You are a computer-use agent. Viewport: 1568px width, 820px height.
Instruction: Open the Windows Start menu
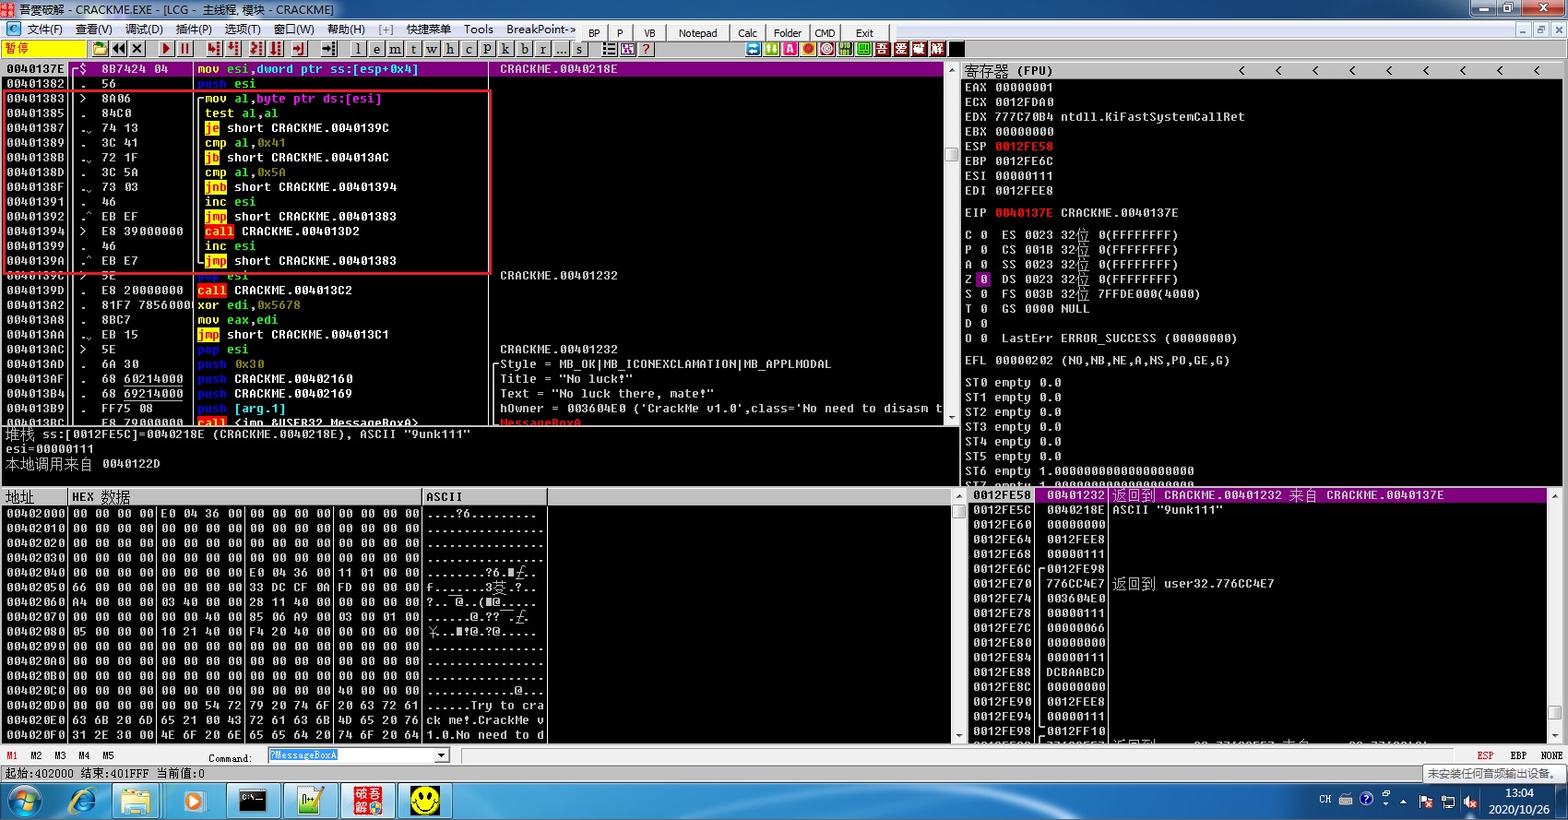pos(25,801)
